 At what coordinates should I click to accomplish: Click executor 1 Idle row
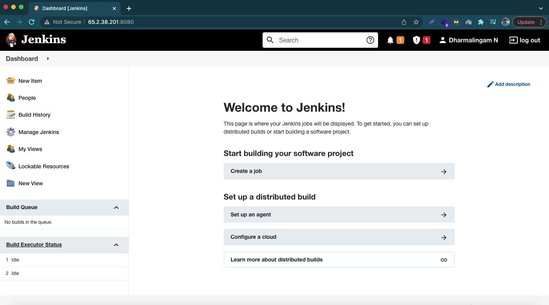point(64,260)
